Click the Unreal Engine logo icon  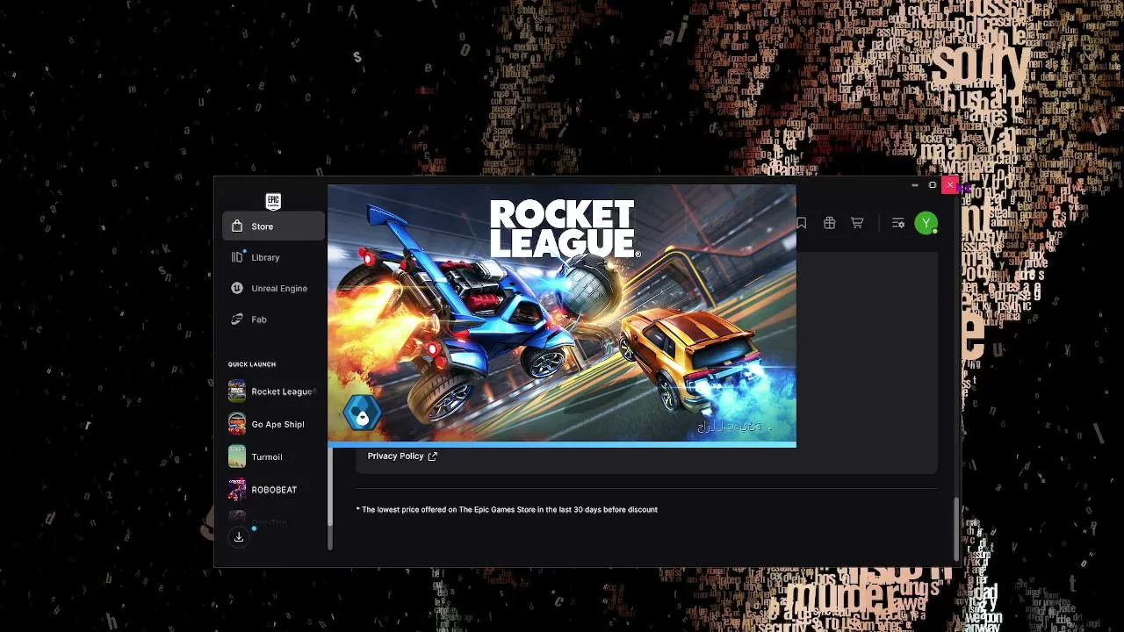tap(237, 288)
